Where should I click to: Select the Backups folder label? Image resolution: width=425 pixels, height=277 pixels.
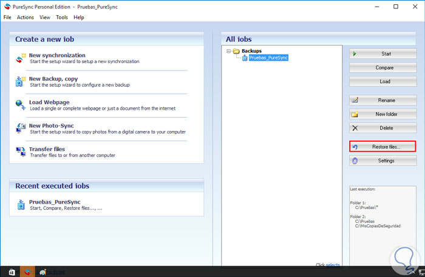(251, 51)
